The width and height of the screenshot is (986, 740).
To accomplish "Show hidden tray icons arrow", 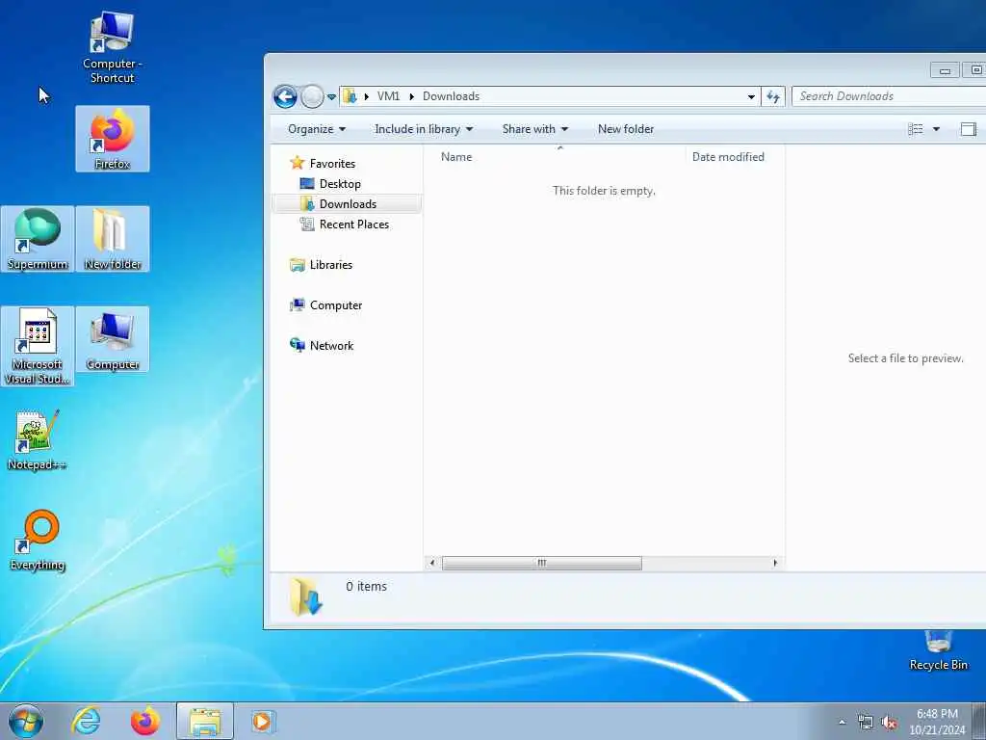I will [x=842, y=723].
